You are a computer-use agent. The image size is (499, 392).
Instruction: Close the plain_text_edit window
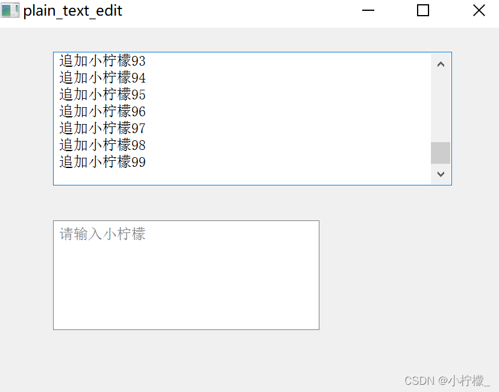click(x=479, y=10)
